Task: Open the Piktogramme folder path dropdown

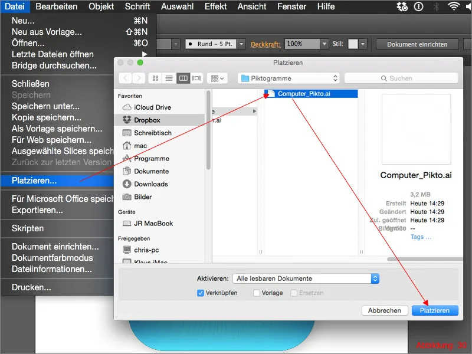Action: tap(289, 78)
